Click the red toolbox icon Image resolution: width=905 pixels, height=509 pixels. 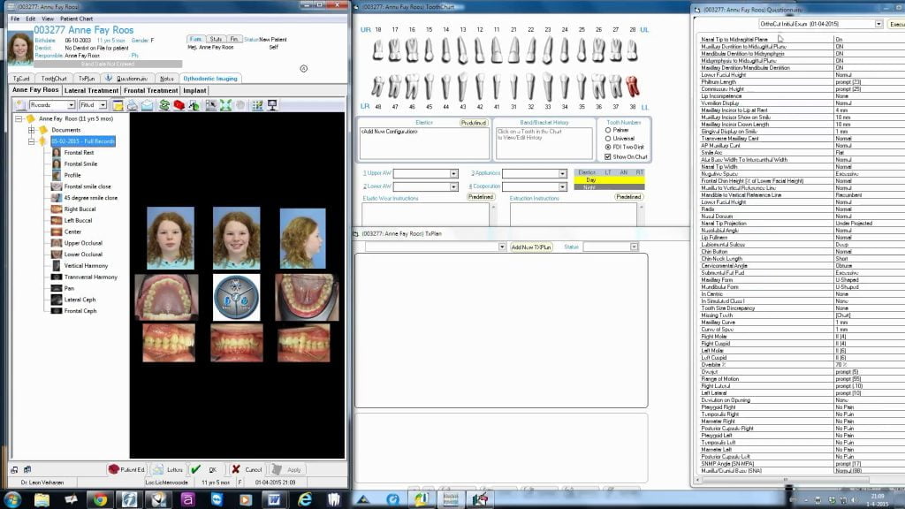tap(178, 105)
